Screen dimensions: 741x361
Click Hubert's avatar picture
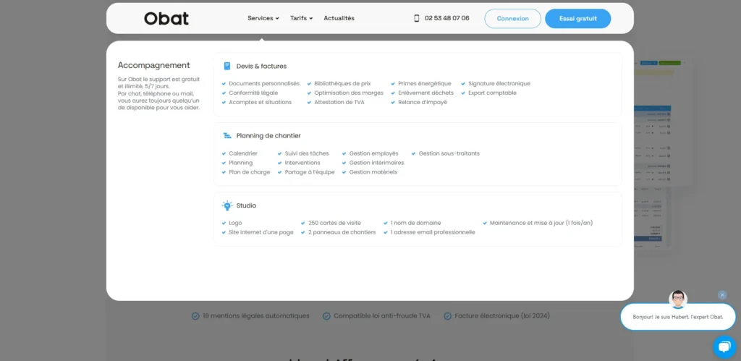click(x=677, y=300)
